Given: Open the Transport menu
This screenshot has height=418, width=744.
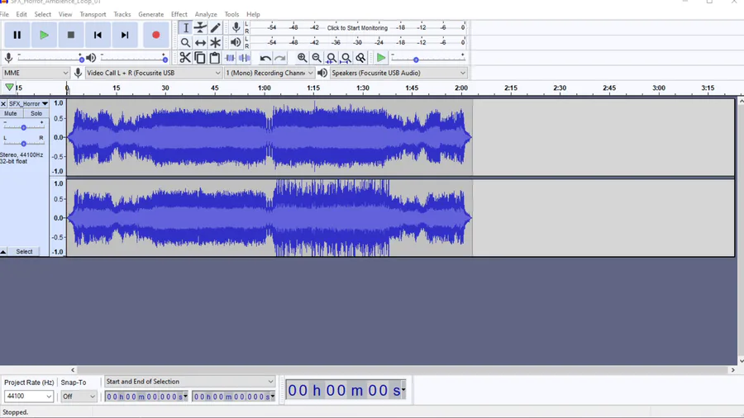Looking at the screenshot, I should [x=93, y=14].
